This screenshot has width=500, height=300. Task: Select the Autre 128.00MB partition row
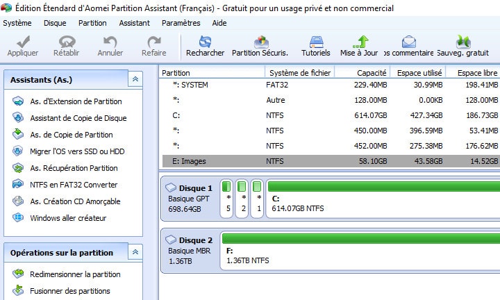tap(331, 100)
